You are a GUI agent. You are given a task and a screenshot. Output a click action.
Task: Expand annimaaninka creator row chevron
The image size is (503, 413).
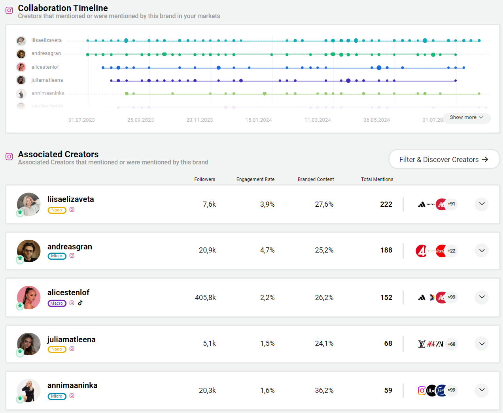point(482,390)
